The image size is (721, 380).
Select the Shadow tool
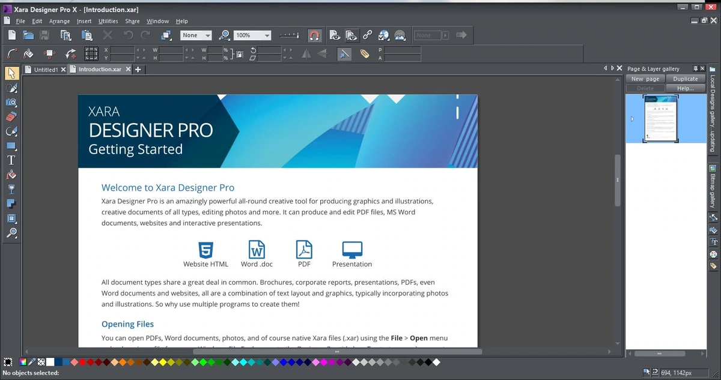click(x=11, y=204)
